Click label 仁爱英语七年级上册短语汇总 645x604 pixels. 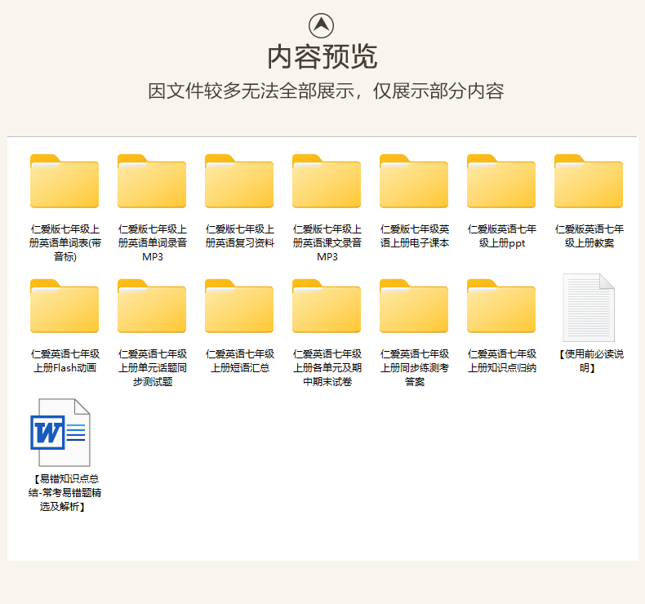tap(240, 361)
